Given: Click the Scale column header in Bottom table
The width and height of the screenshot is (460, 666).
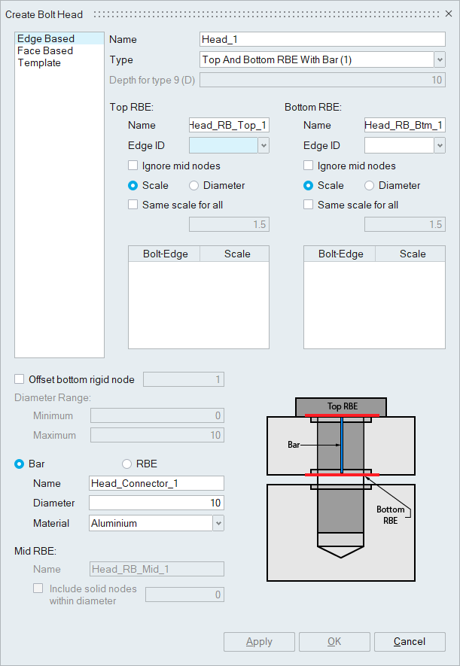Looking at the screenshot, I should 413,254.
